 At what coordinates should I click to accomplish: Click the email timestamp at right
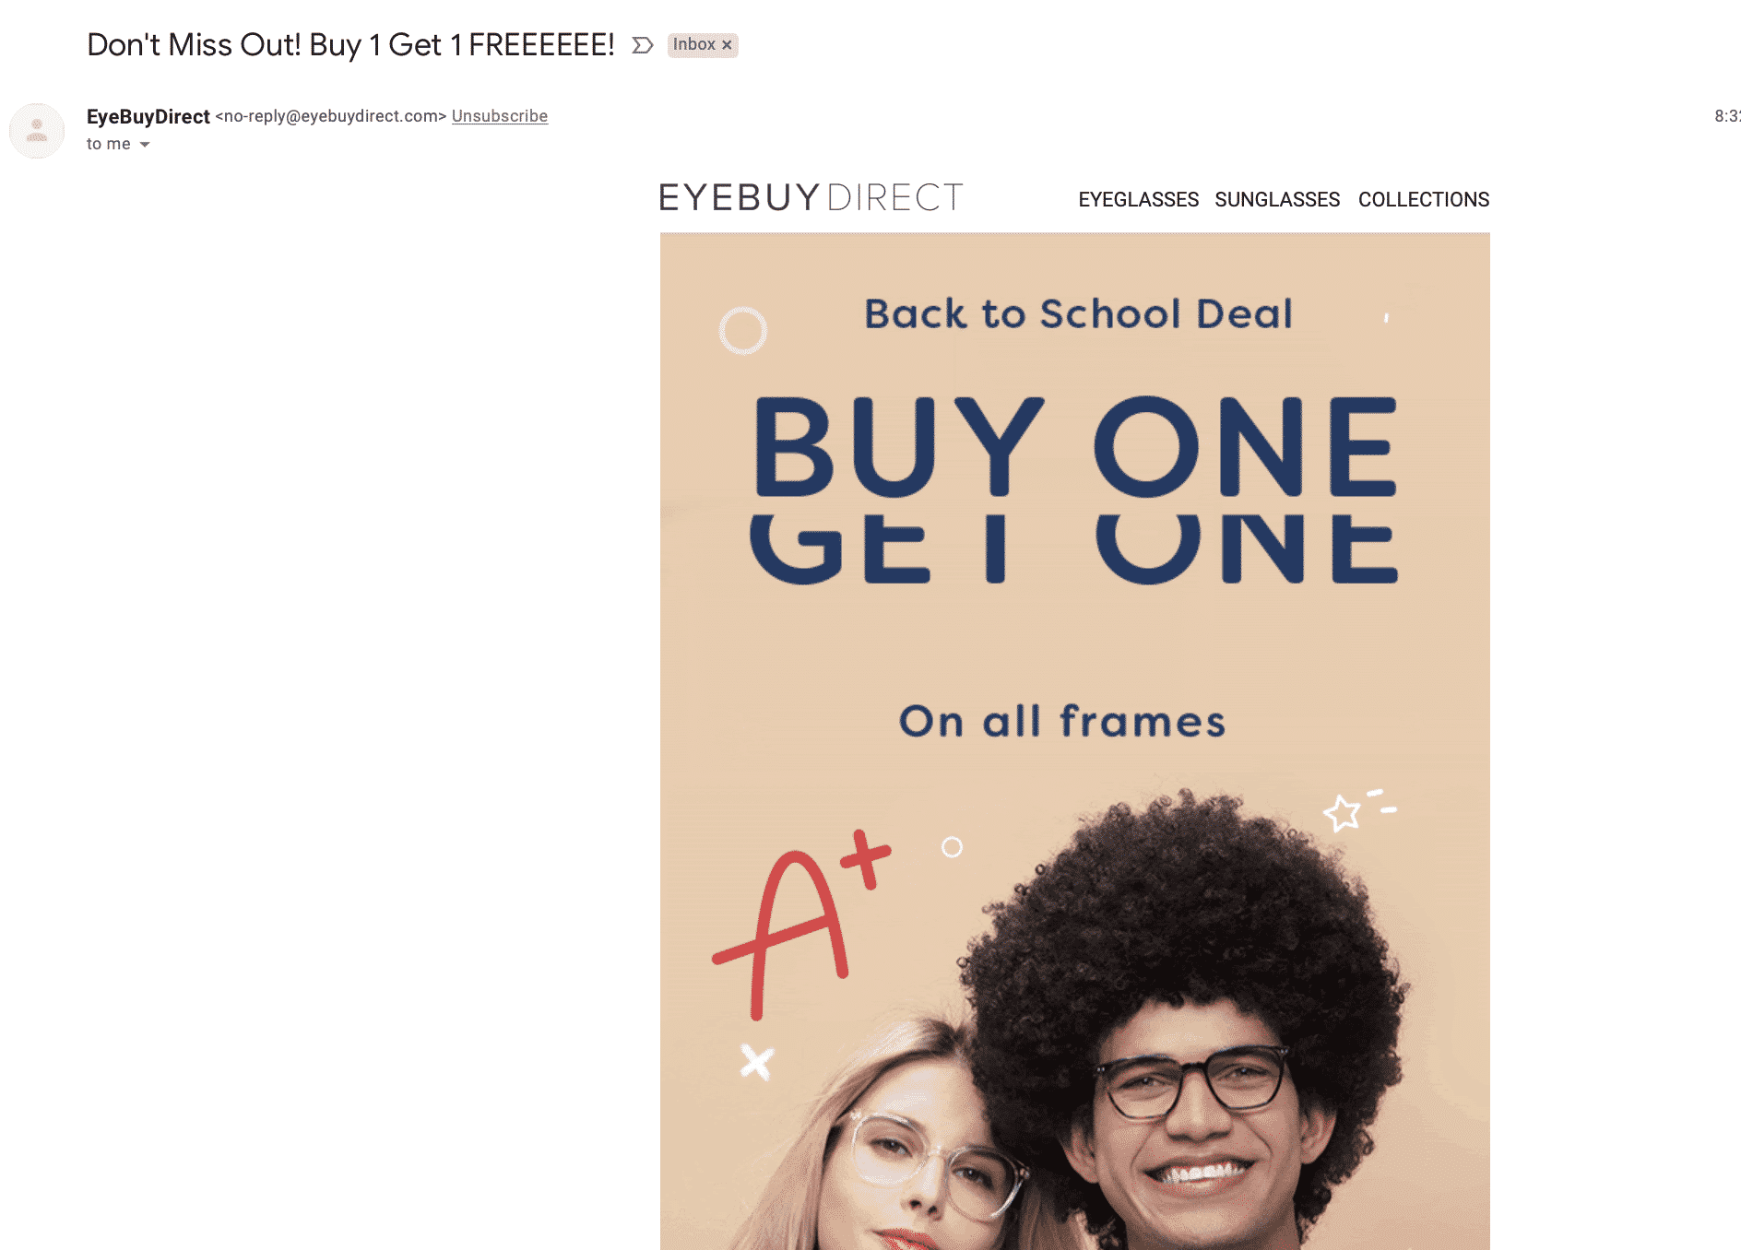(1727, 116)
